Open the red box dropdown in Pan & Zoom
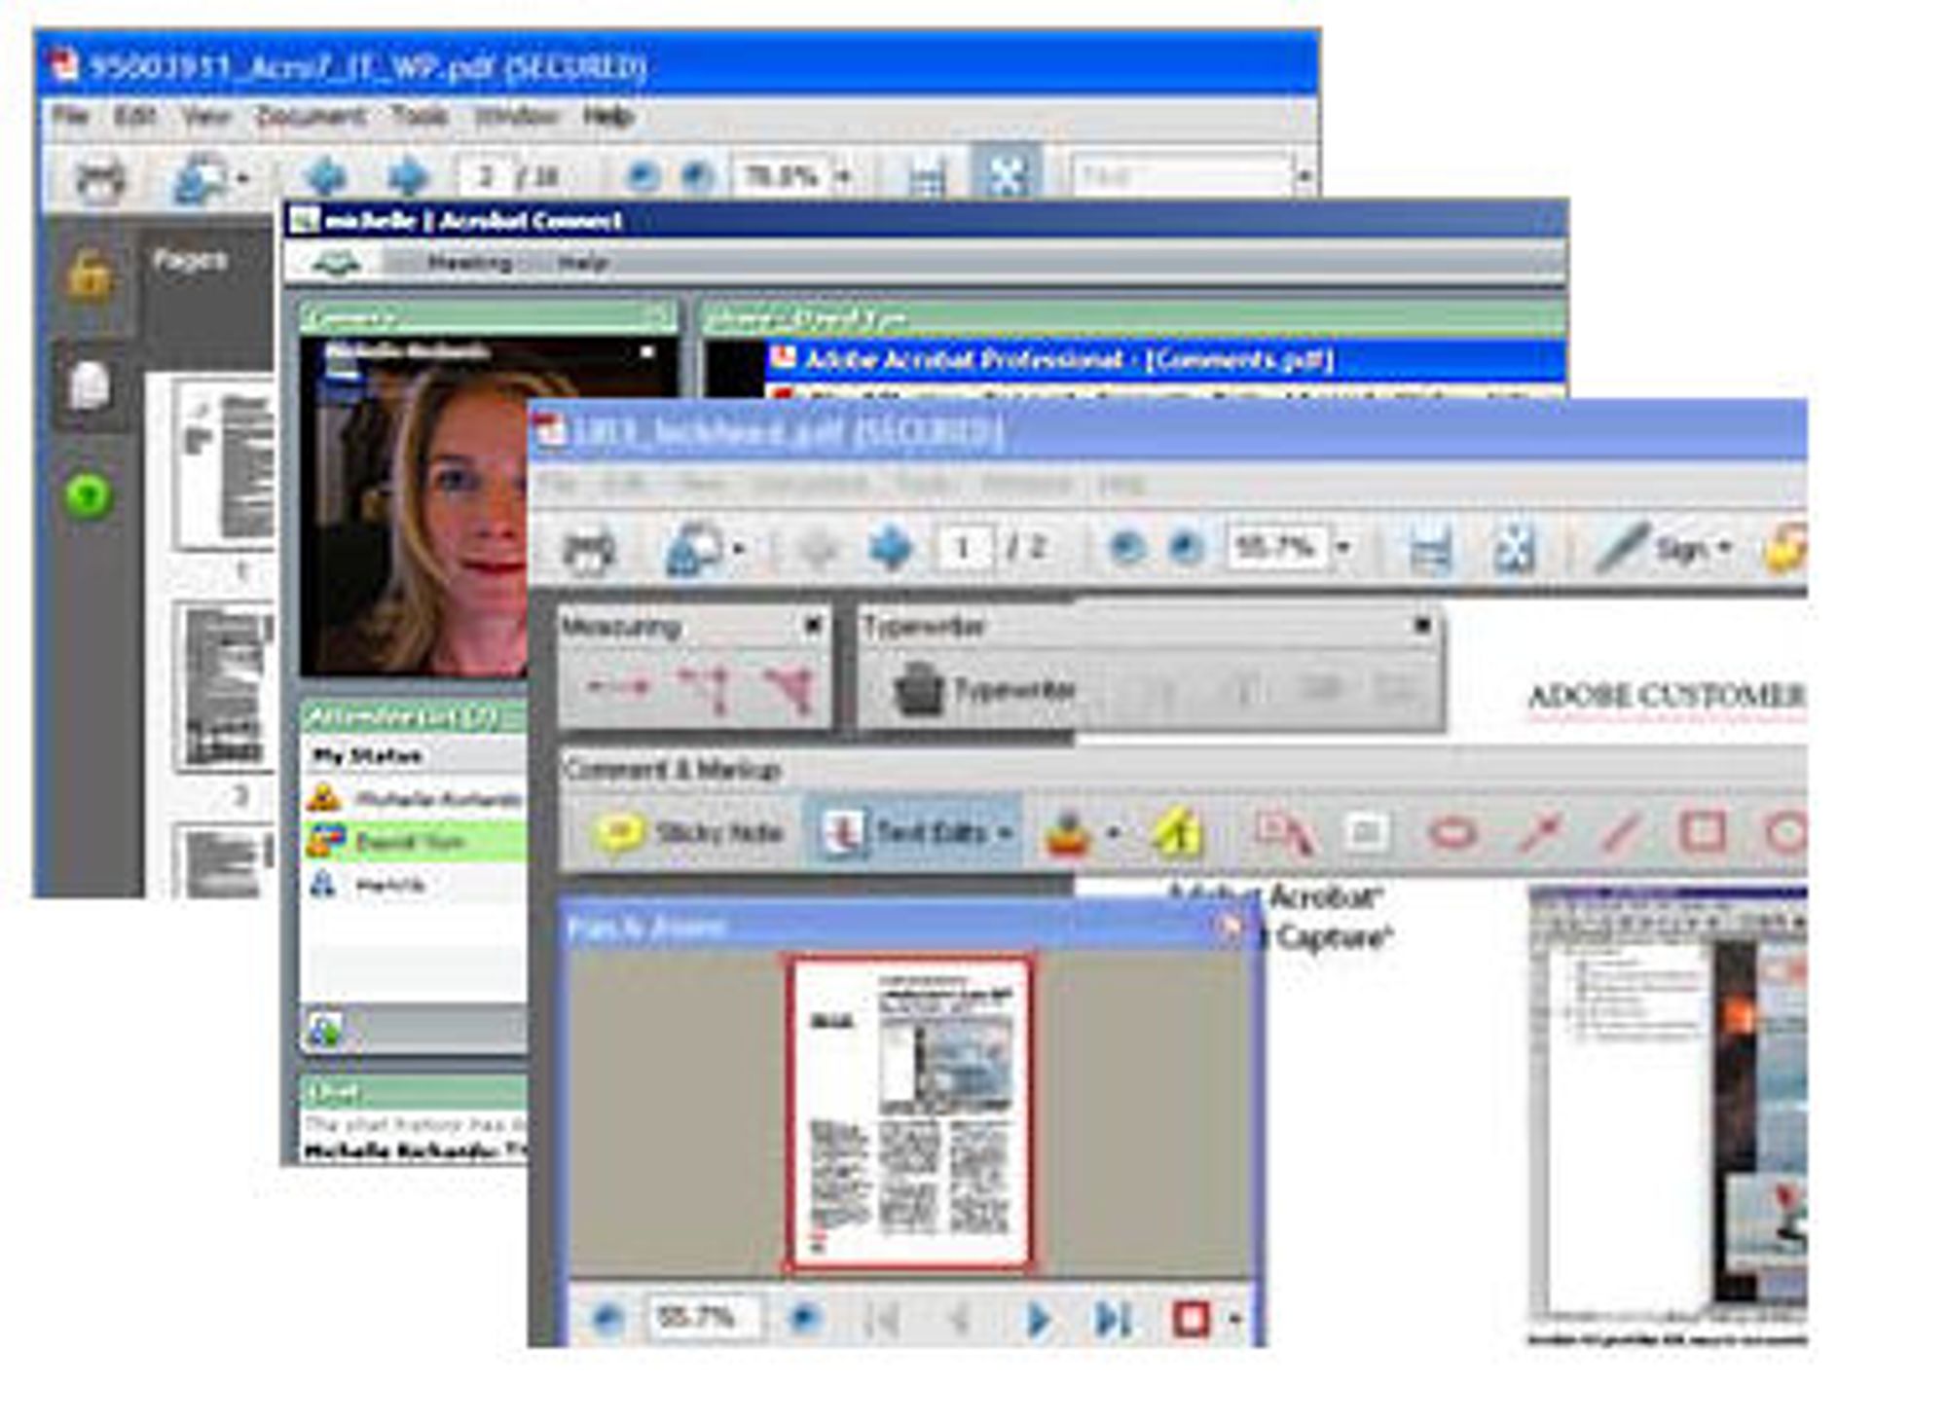This screenshot has height=1420, width=1947. (x=1233, y=1320)
